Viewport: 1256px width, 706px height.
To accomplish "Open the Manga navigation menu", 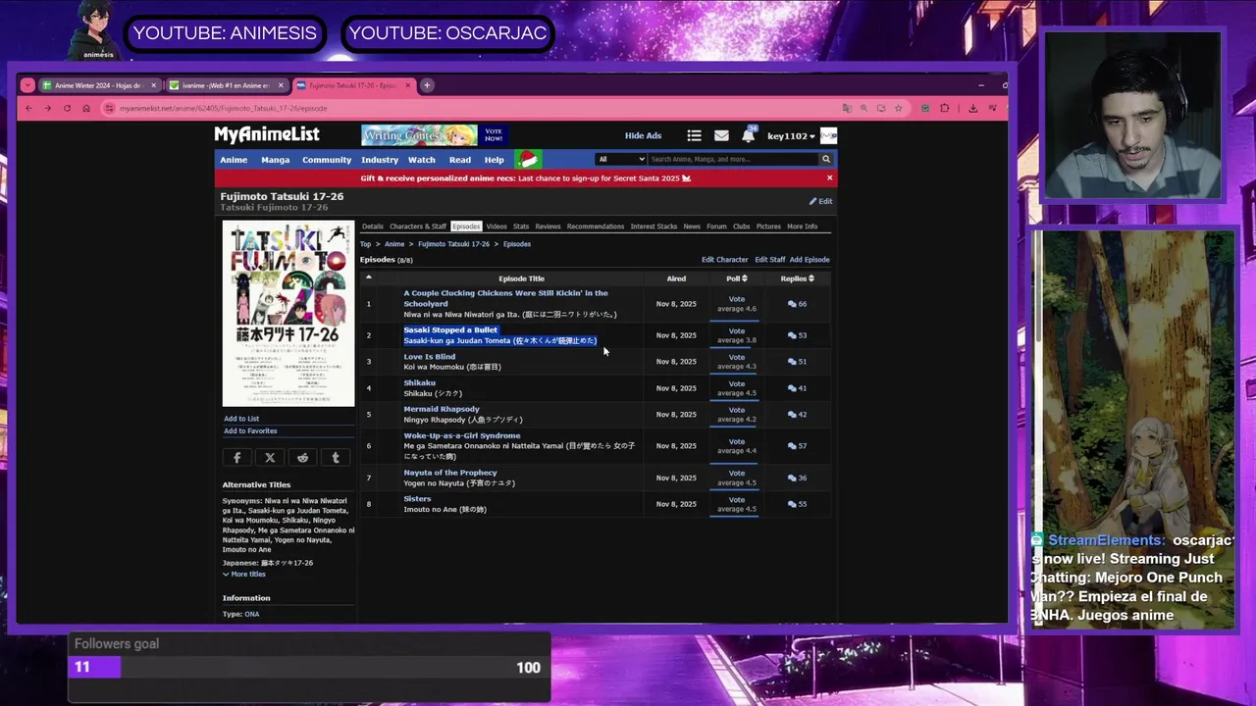I will click(275, 160).
